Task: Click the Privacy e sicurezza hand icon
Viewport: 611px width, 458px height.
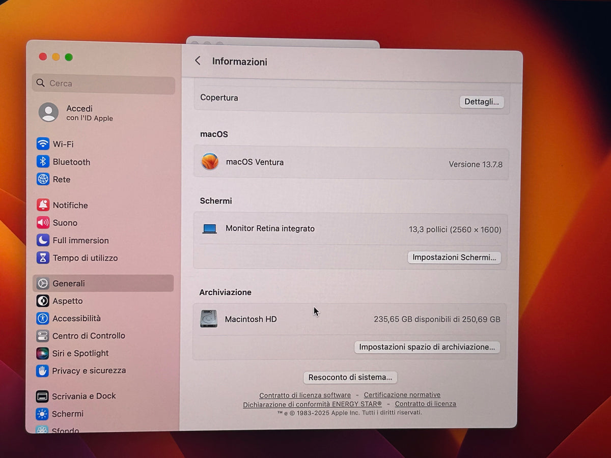Action: (x=43, y=370)
